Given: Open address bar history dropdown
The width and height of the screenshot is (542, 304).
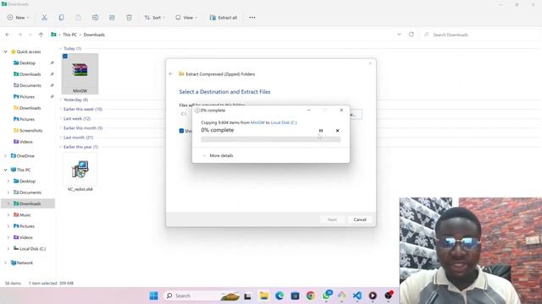Looking at the screenshot, I should [x=399, y=35].
